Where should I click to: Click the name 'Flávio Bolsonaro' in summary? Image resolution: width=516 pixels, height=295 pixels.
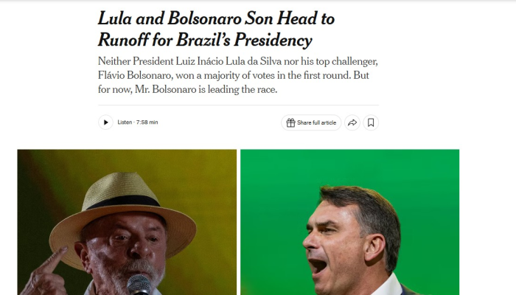click(x=135, y=75)
